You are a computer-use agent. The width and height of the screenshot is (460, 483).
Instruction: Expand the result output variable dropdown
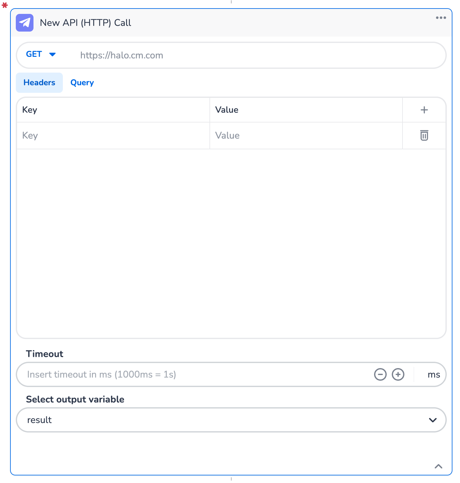(x=433, y=420)
